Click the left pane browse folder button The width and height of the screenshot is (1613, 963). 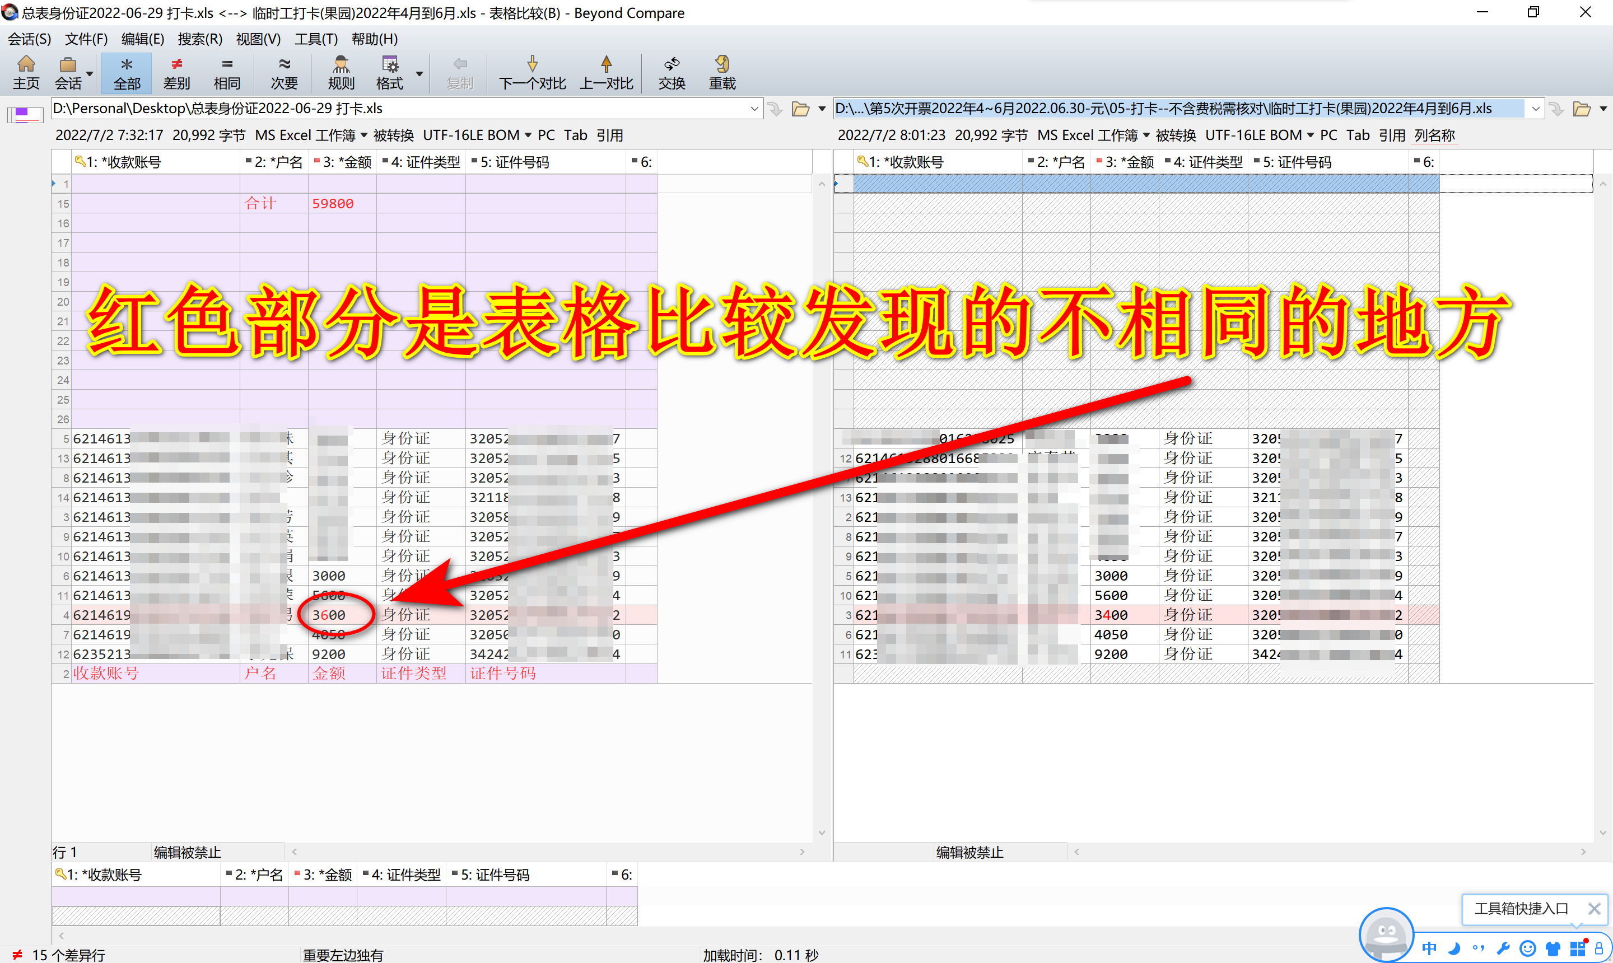(x=800, y=109)
